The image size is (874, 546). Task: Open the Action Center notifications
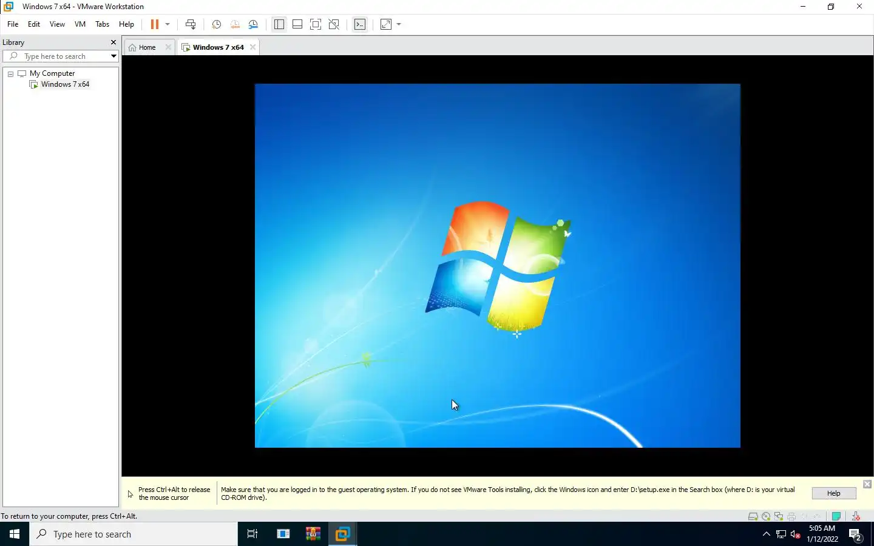pyautogui.click(x=855, y=534)
